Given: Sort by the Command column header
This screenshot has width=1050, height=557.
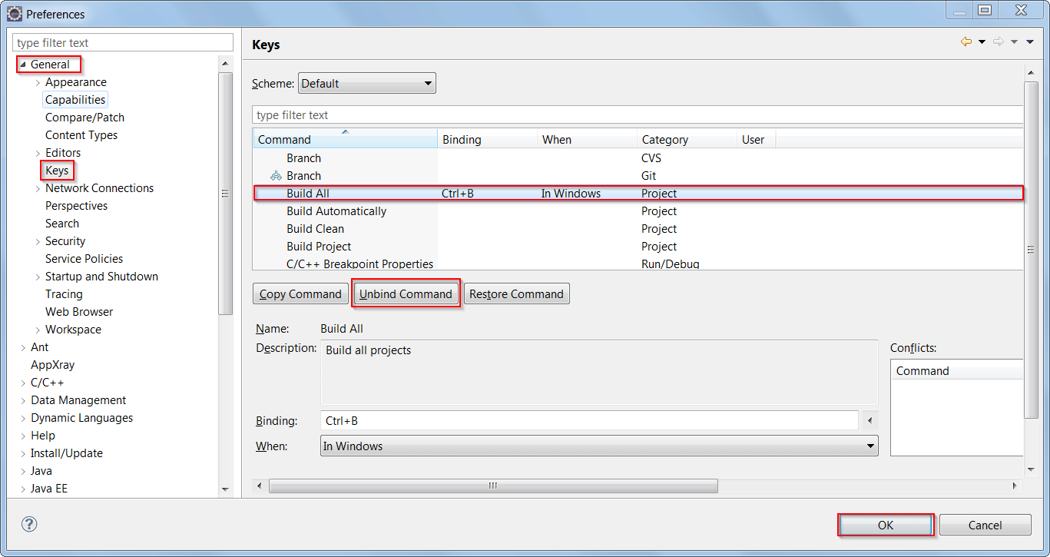Looking at the screenshot, I should point(345,139).
